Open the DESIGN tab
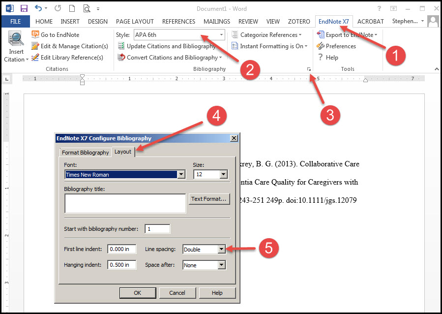 (x=98, y=22)
